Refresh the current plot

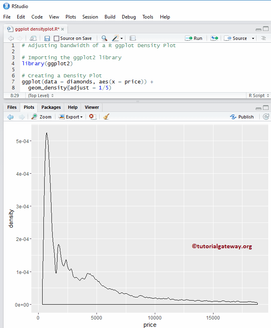pyautogui.click(x=266, y=117)
